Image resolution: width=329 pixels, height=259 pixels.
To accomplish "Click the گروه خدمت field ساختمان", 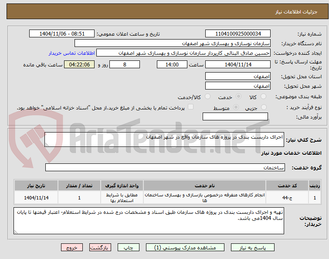I will 165,167.
